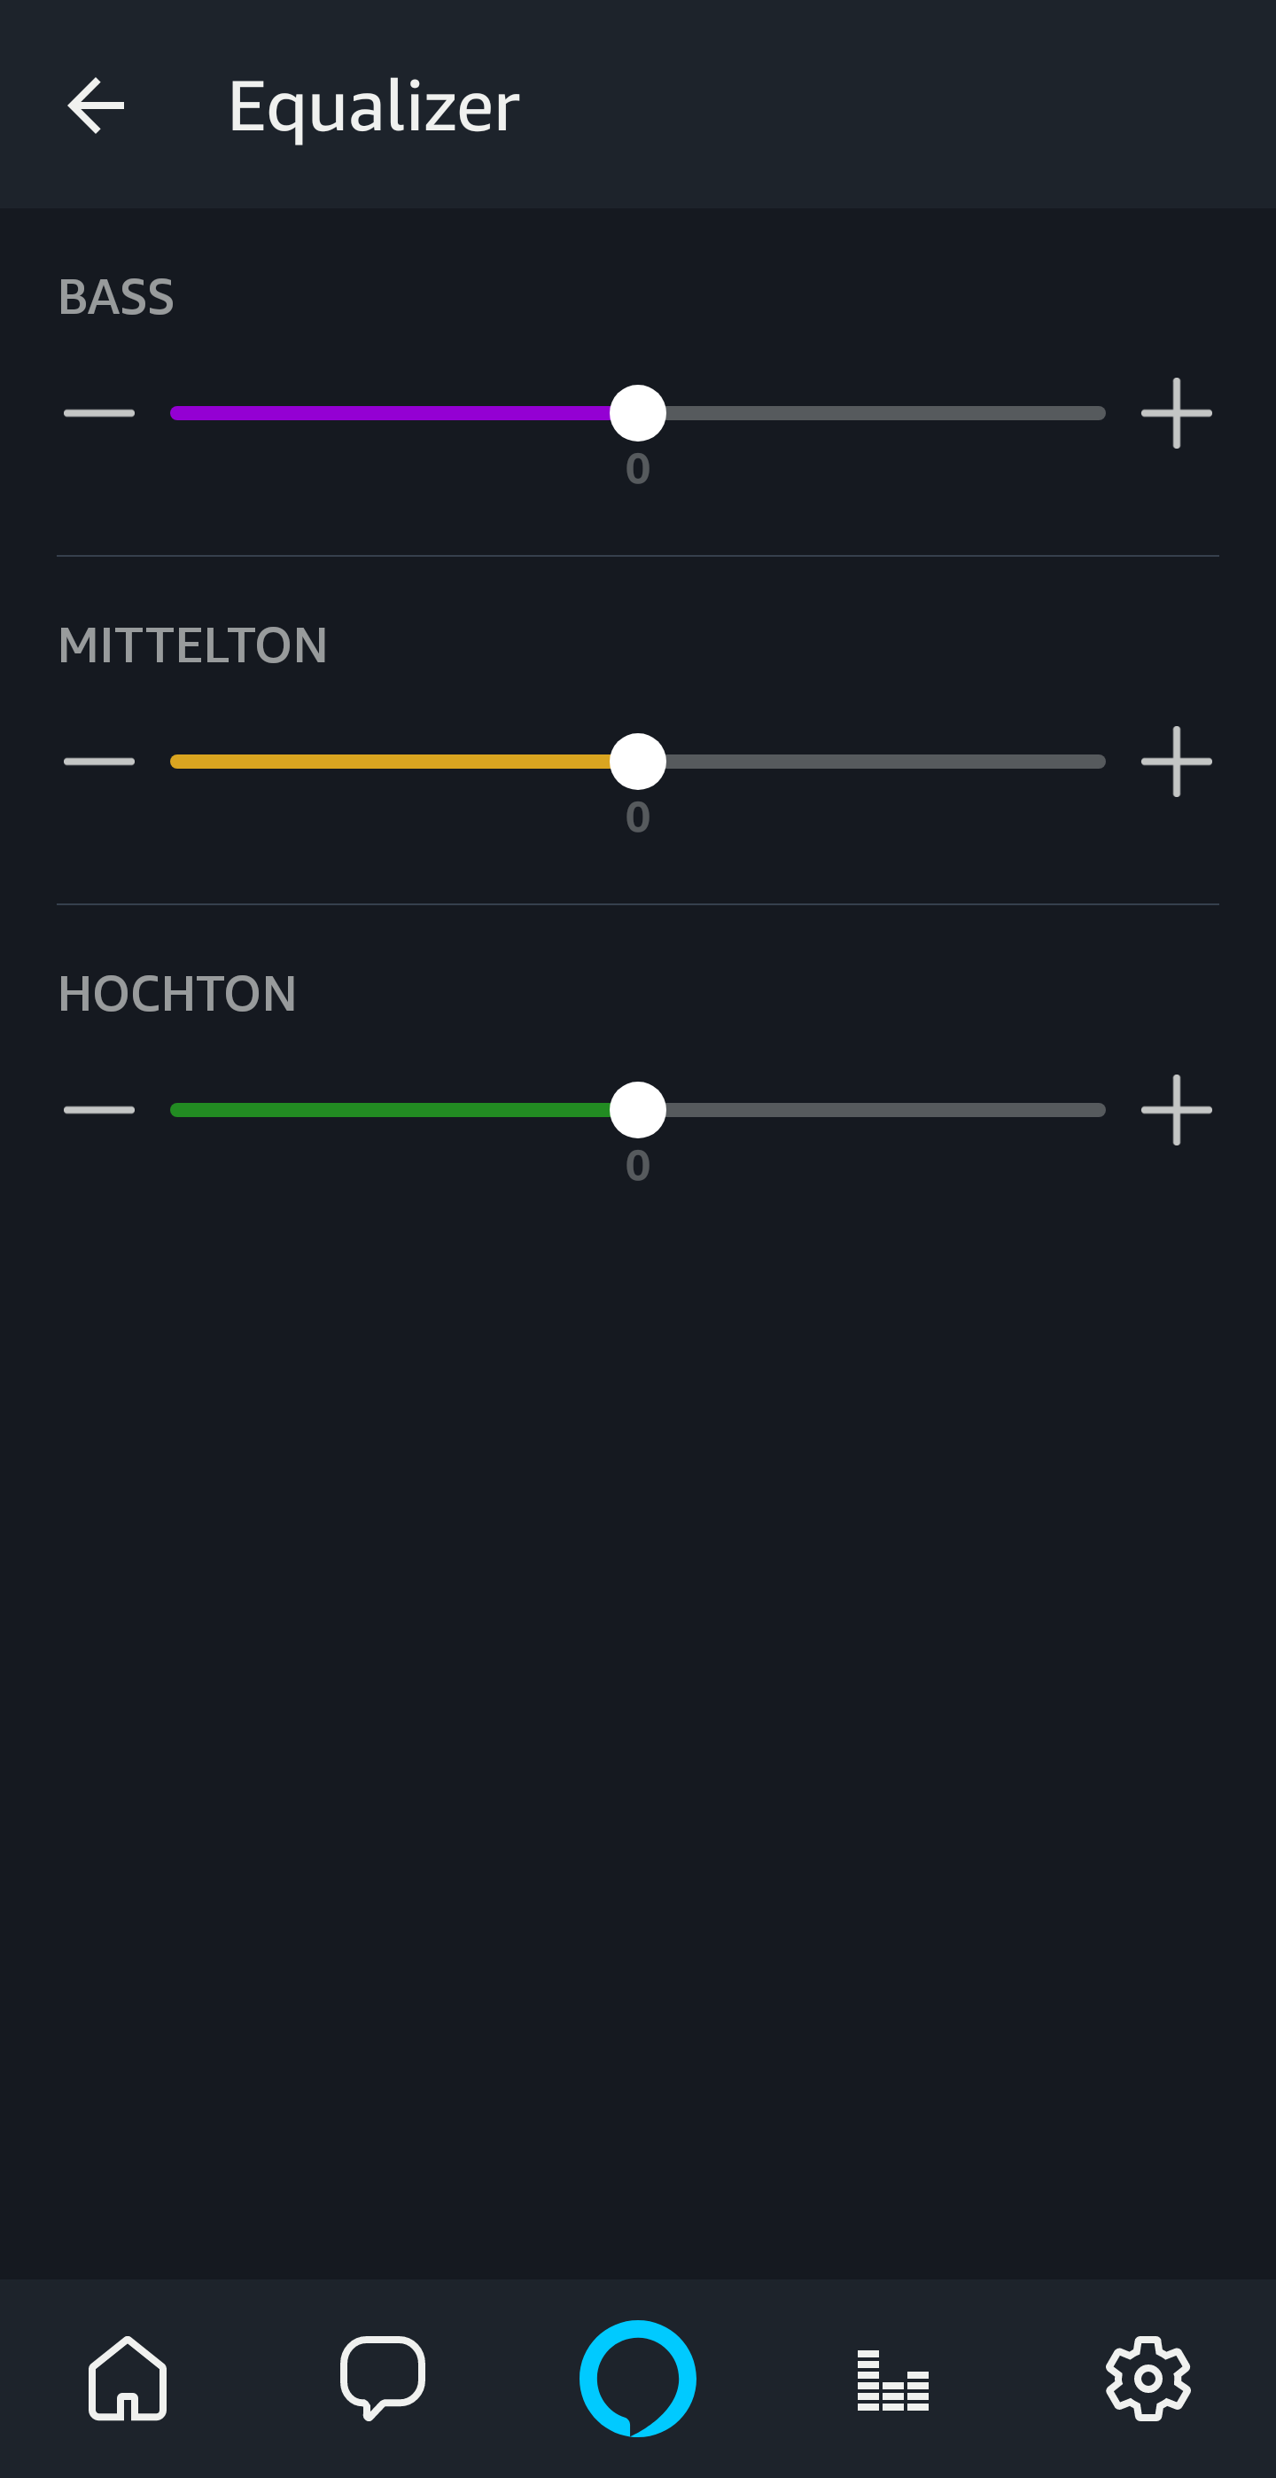This screenshot has height=2478, width=1276.
Task: Decrease bass with the minus icon
Action: point(99,414)
